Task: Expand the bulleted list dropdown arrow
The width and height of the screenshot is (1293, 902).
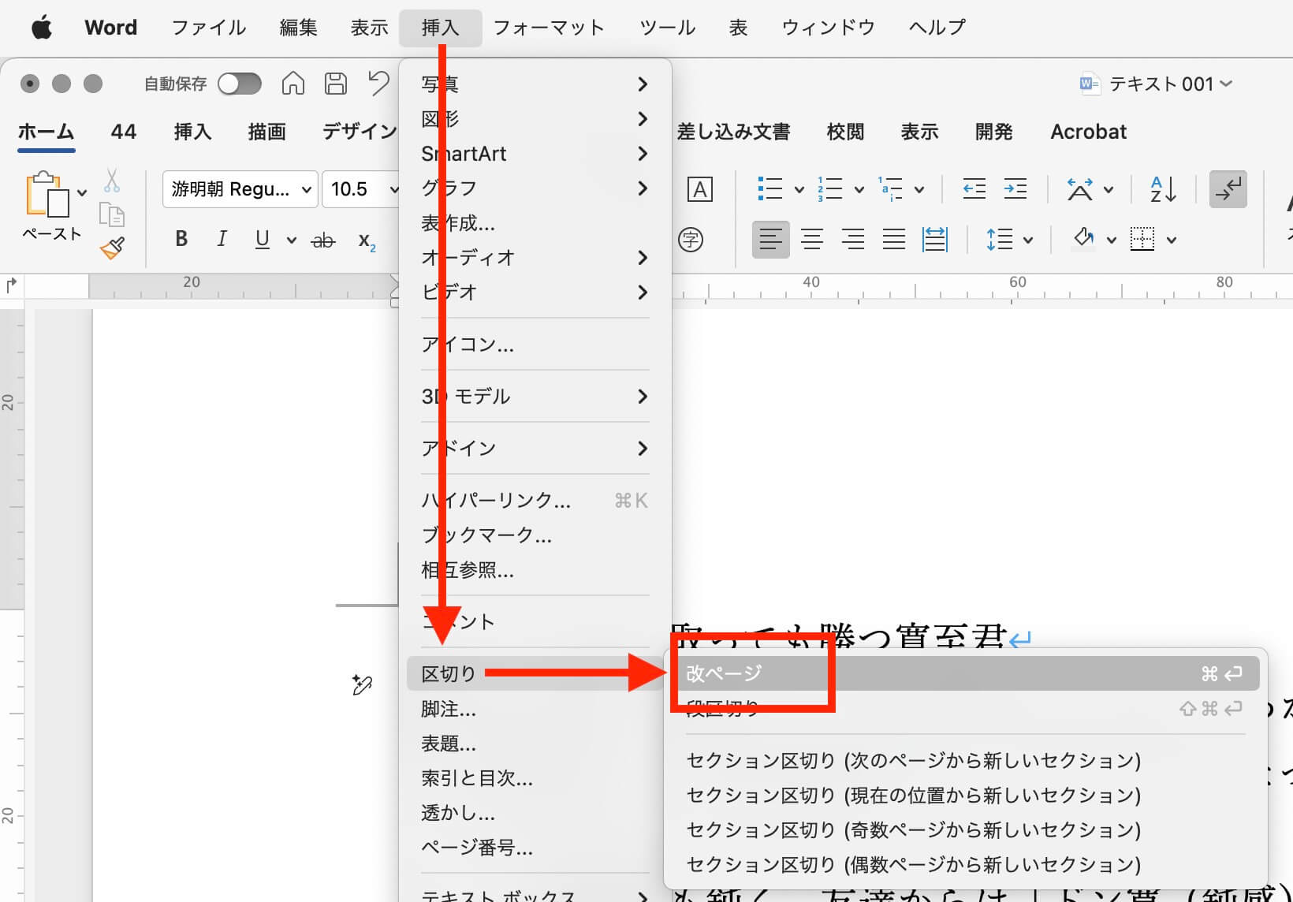Action: 799,190
